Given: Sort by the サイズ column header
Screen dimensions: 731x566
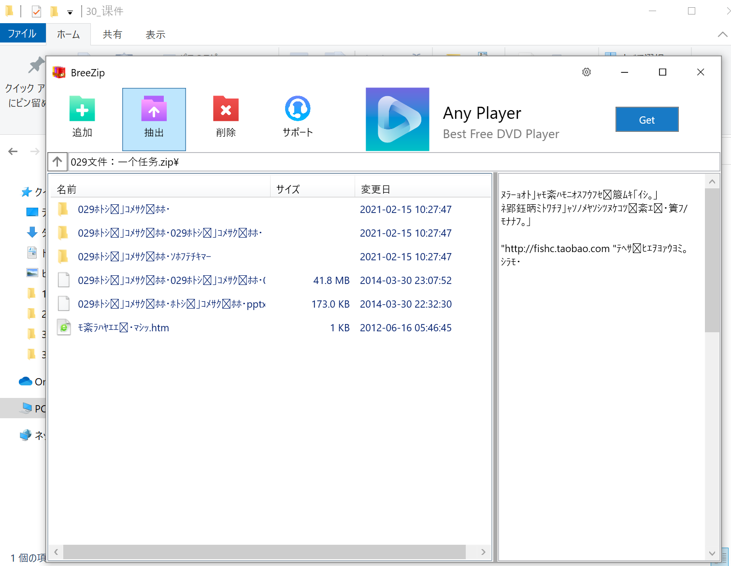Looking at the screenshot, I should click(313, 189).
